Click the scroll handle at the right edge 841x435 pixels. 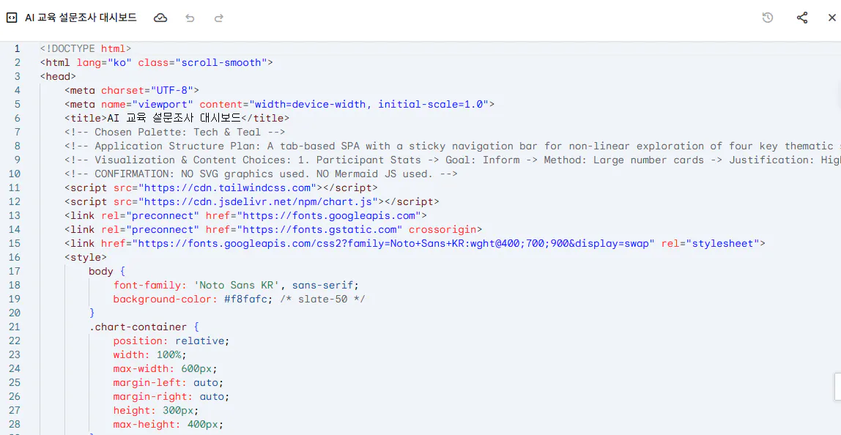pos(838,386)
